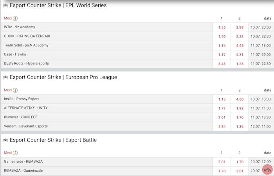This screenshot has width=274, height=176.
Task: Choose odds 3.48 for Dusty Roots
Action: [222, 64]
